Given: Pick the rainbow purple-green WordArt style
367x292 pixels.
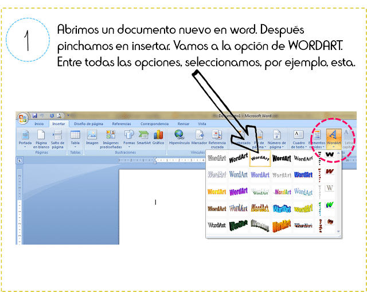Looking at the screenshot, I should (x=282, y=192).
